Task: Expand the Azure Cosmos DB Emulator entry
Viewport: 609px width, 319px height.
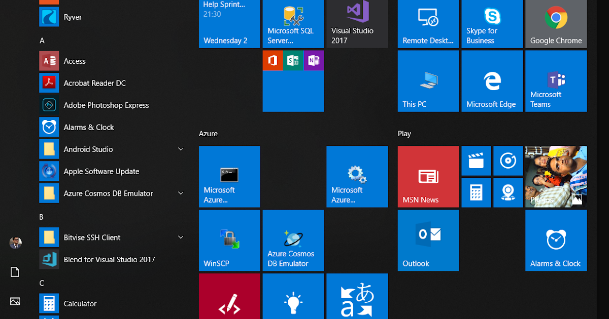Action: click(x=181, y=193)
